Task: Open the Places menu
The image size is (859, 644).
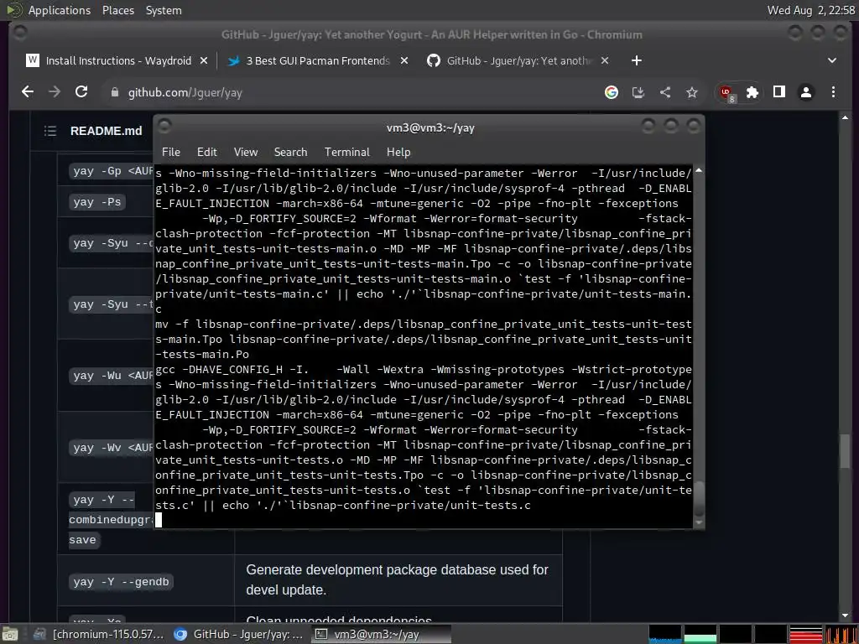Action: click(117, 10)
